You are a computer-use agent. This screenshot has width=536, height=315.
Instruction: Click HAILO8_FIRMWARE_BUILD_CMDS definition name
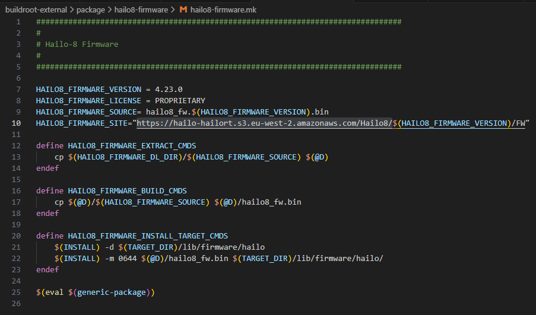tap(127, 190)
